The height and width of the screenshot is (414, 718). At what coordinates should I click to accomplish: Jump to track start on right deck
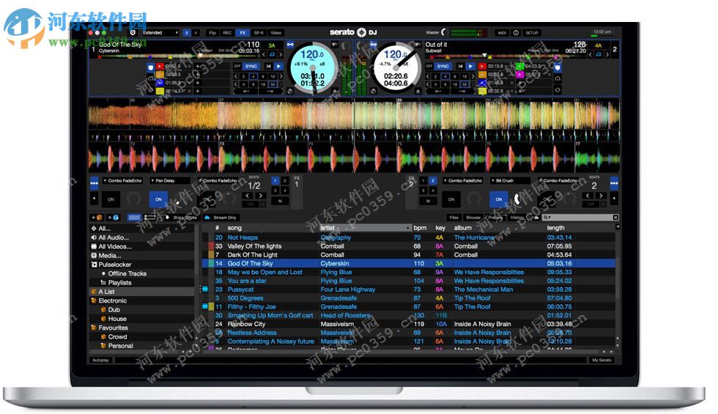pos(461,67)
